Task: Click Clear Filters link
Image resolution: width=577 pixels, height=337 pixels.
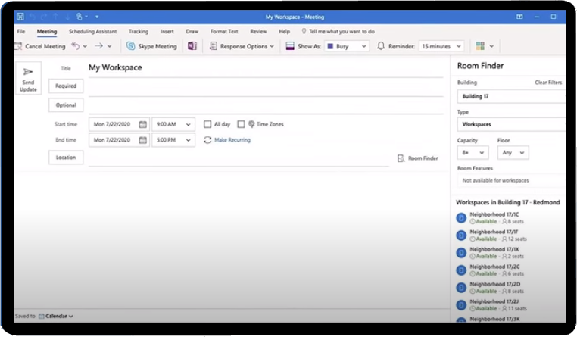Action: tap(548, 83)
